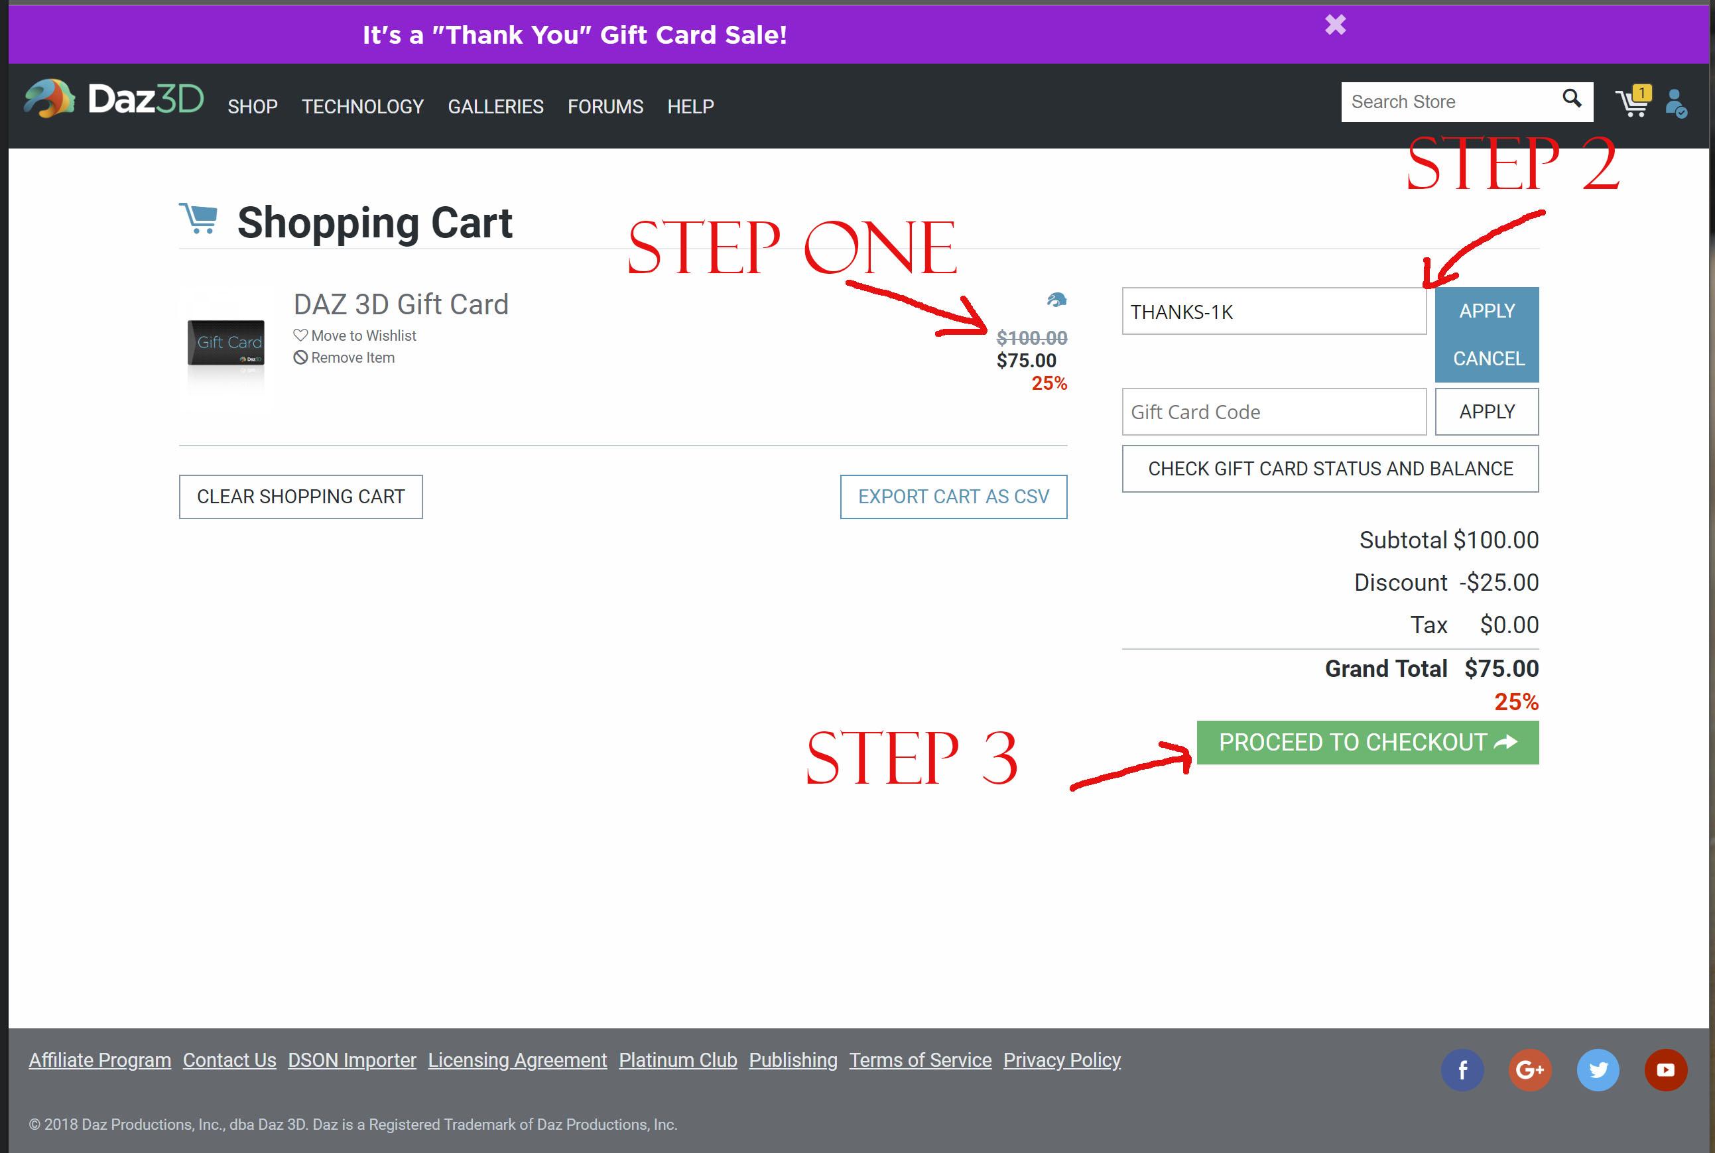Visit Daz3D's Google+ page
This screenshot has width=1715, height=1153.
point(1531,1071)
